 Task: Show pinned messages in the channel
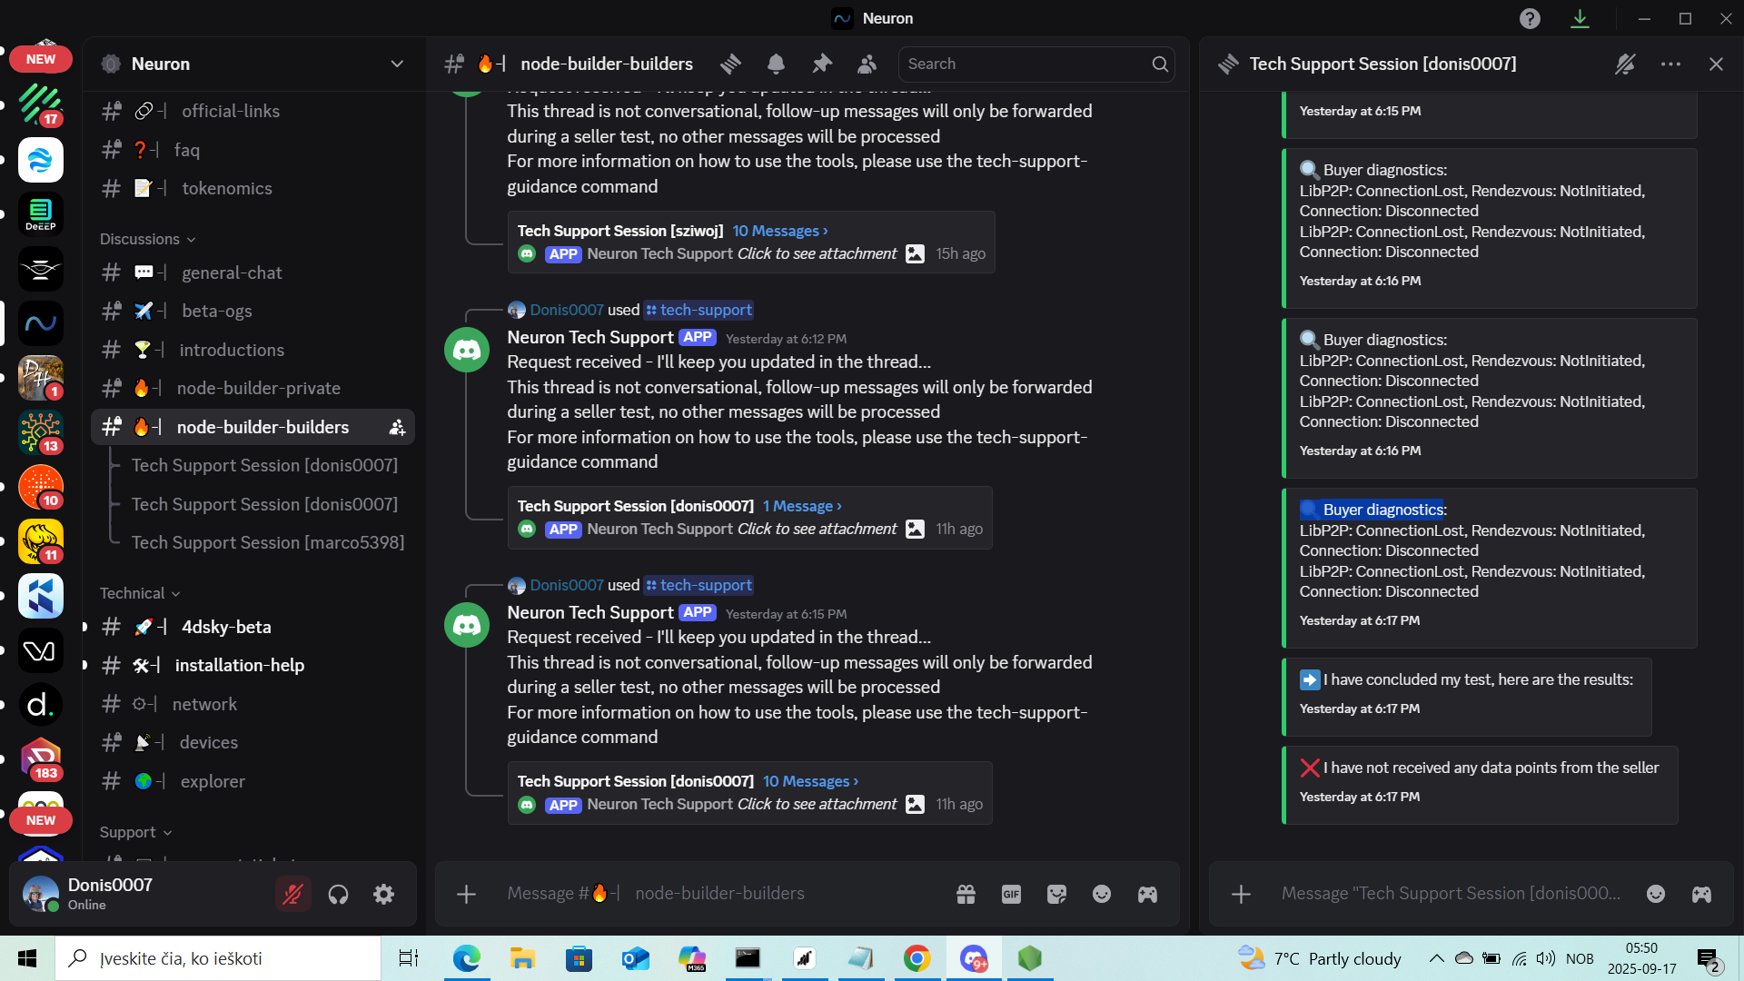[x=822, y=64]
